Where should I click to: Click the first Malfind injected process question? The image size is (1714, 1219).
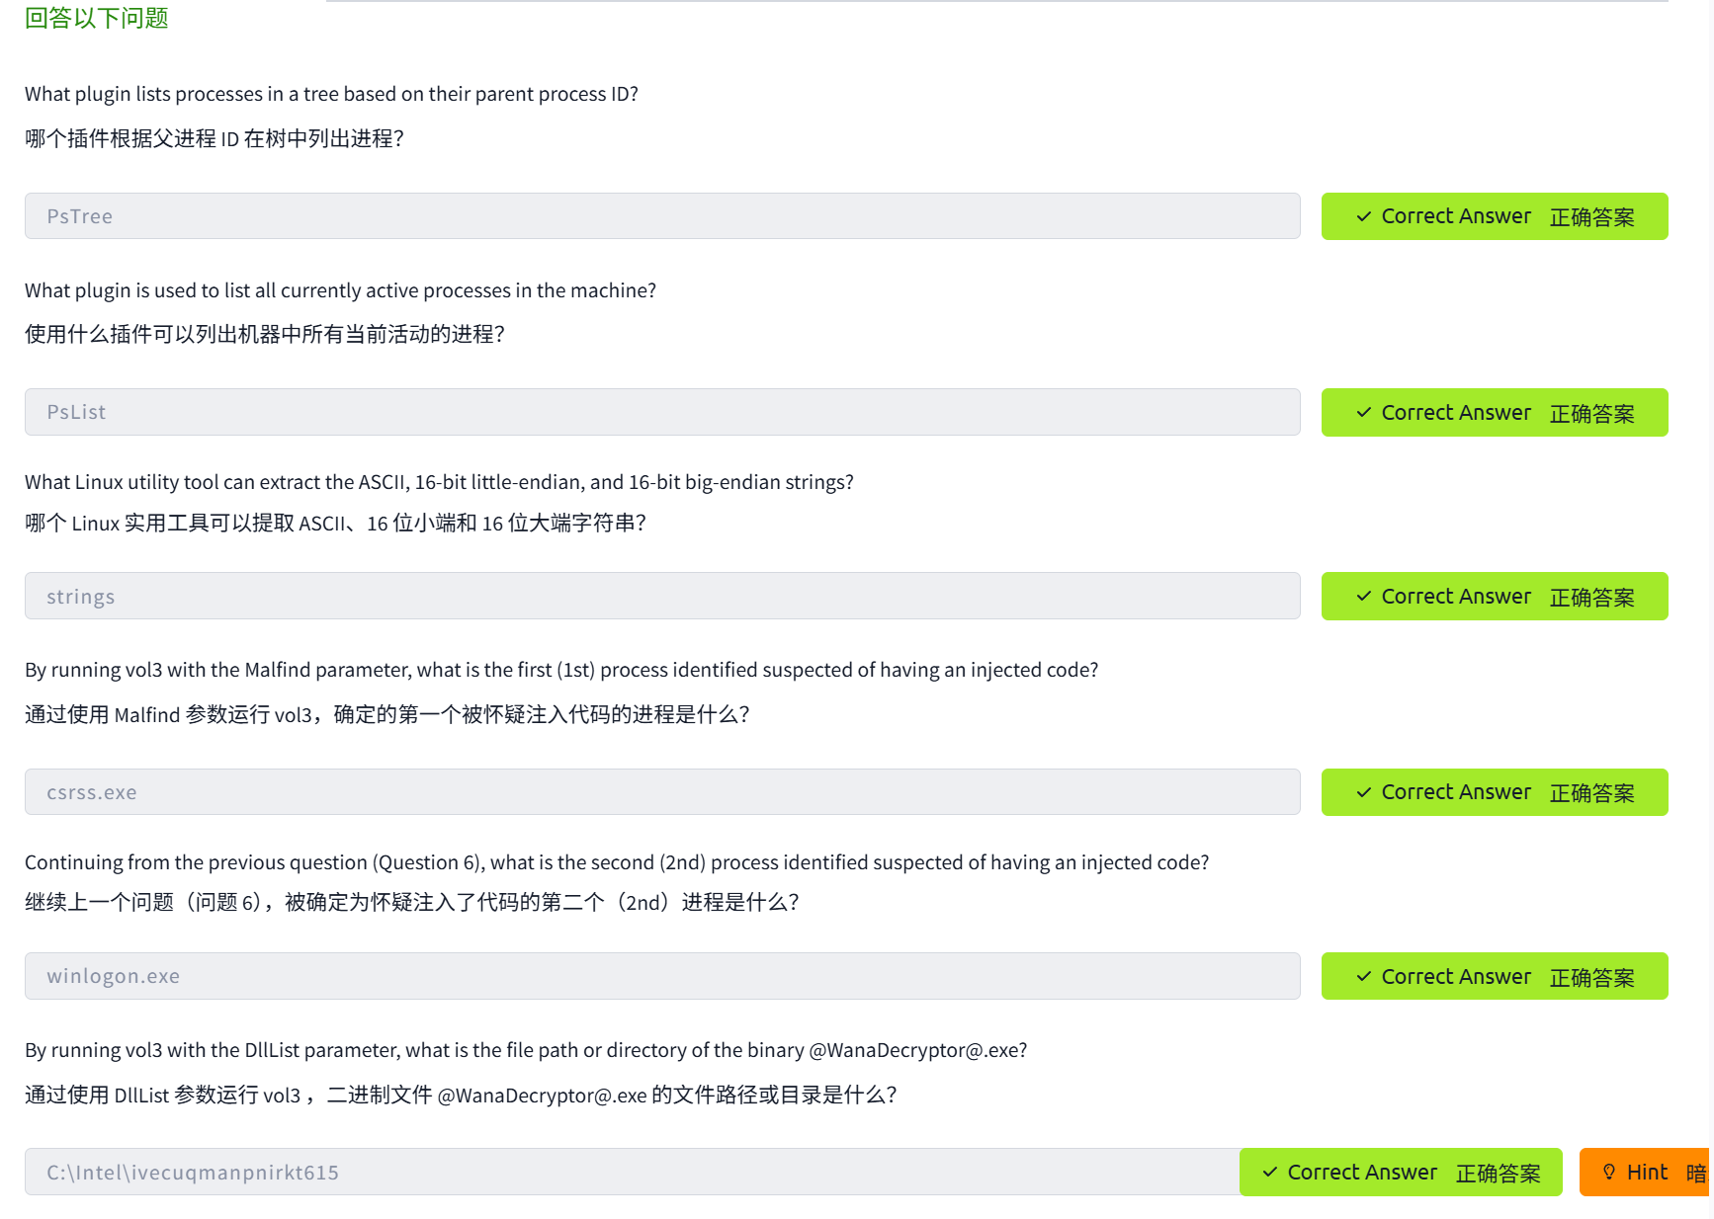pos(561,670)
